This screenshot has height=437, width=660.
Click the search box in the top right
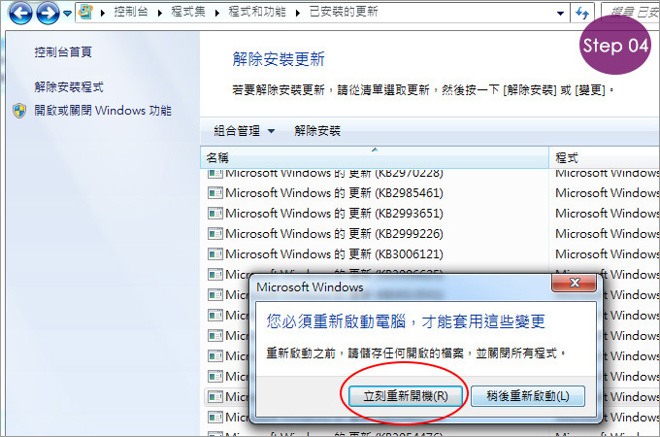[630, 13]
